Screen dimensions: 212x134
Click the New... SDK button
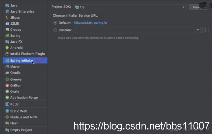tap(198, 7)
